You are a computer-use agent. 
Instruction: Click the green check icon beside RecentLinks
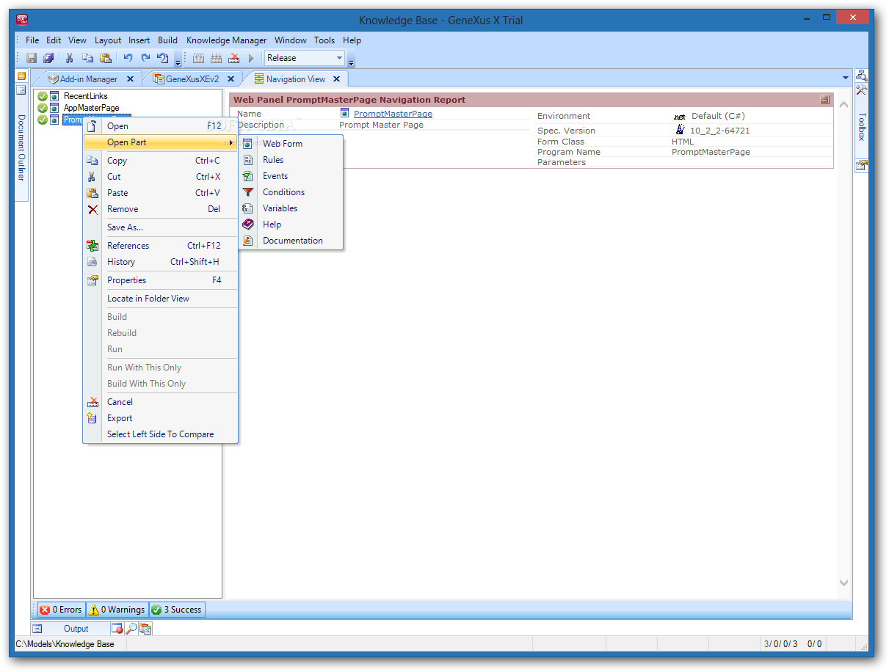[x=43, y=96]
